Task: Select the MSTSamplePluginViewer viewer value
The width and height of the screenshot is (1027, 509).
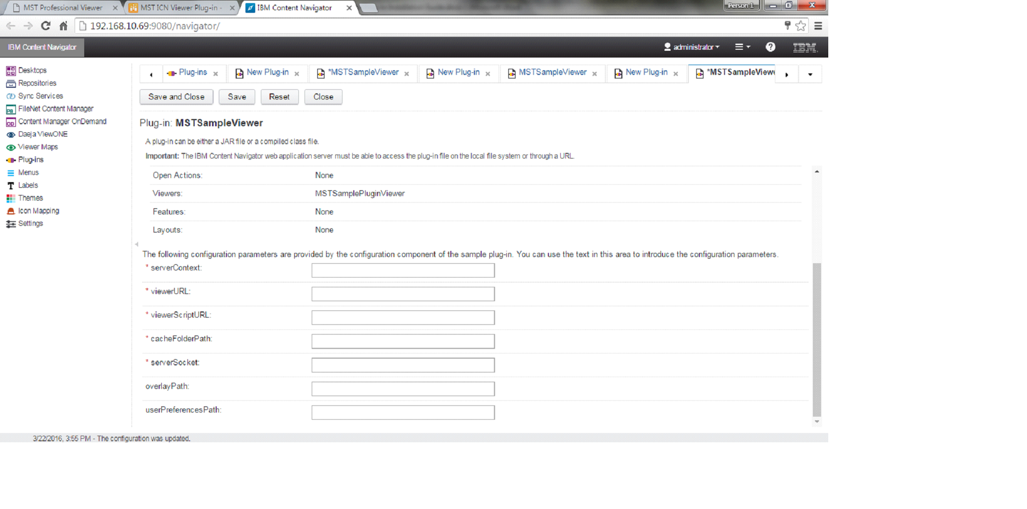Action: click(360, 194)
